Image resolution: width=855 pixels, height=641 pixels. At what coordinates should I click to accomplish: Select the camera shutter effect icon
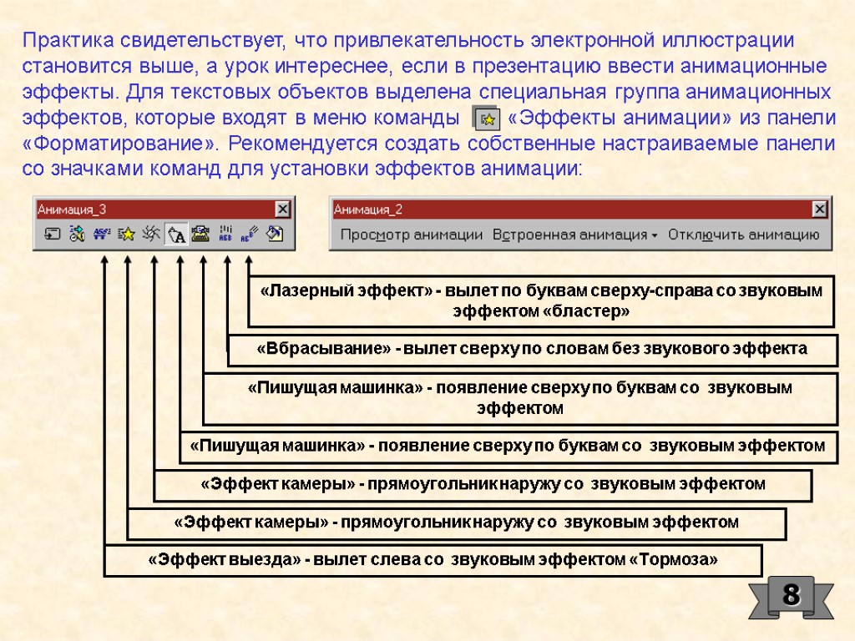click(x=151, y=235)
